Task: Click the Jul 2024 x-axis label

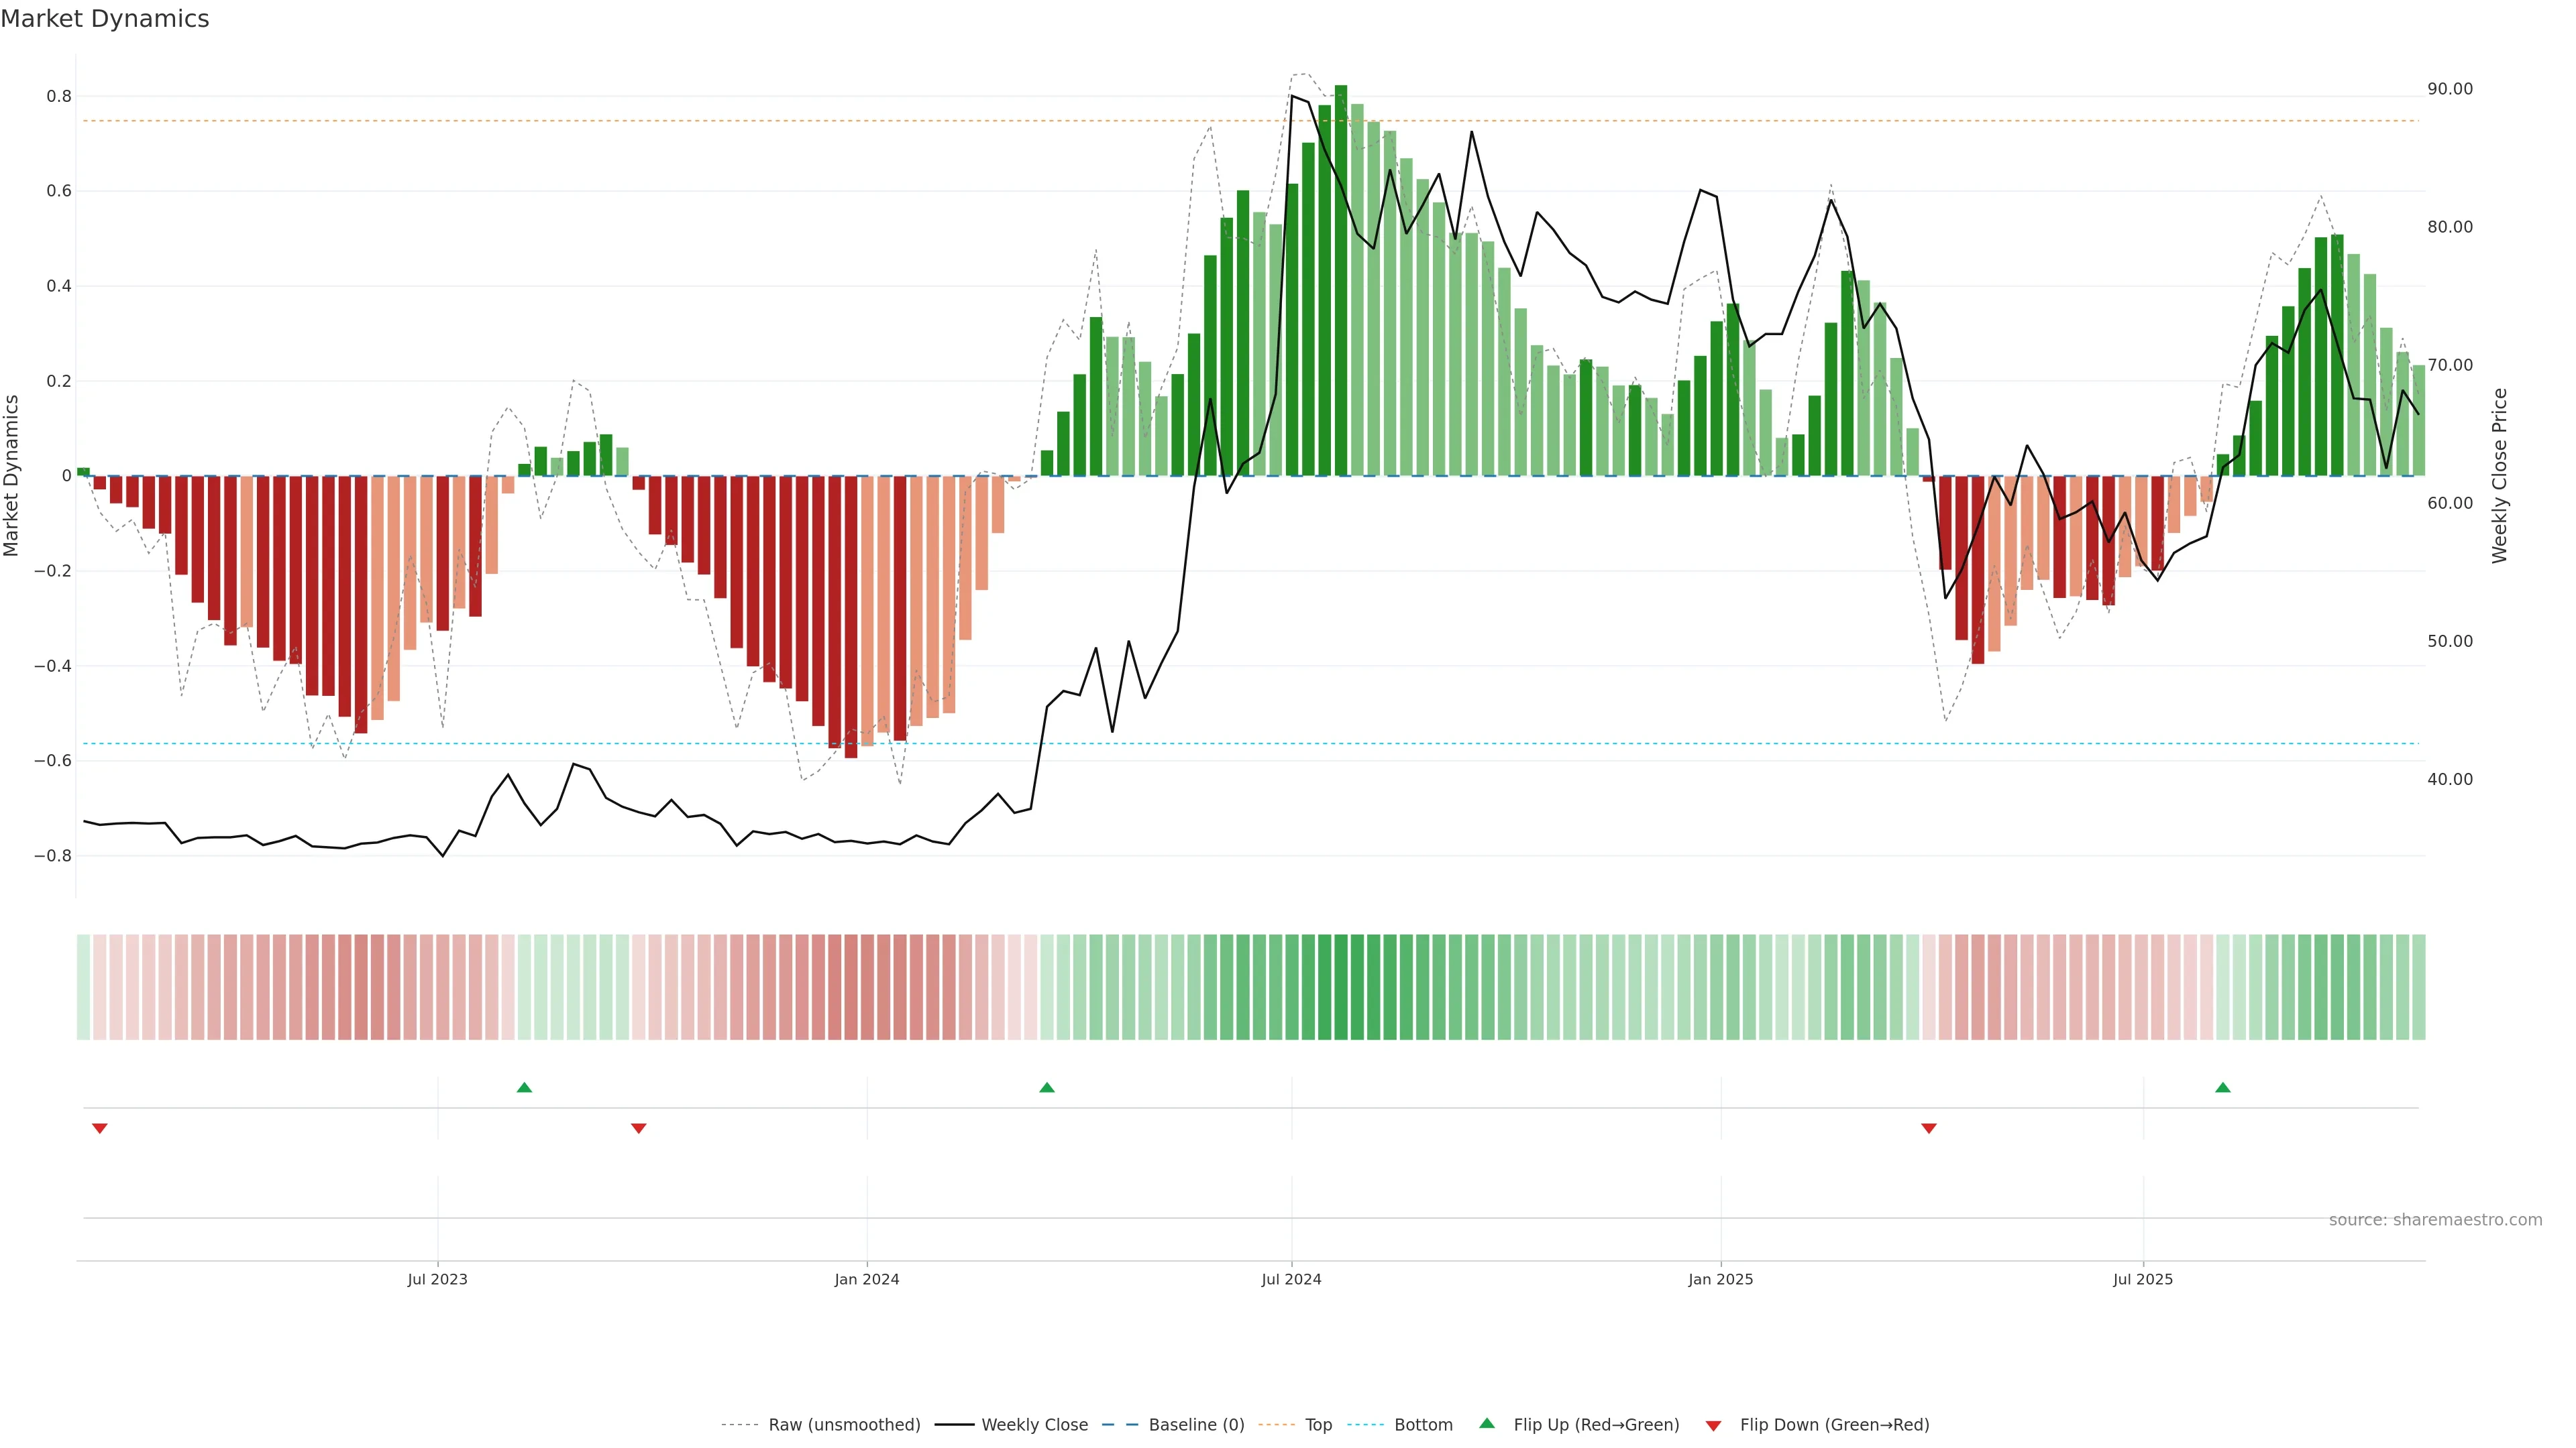Action: point(1291,1279)
